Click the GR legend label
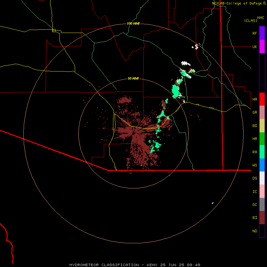 [x=255, y=112]
